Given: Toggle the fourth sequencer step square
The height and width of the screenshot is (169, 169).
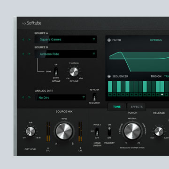Looking at the screenshot, I should pyautogui.click(x=123, y=94).
